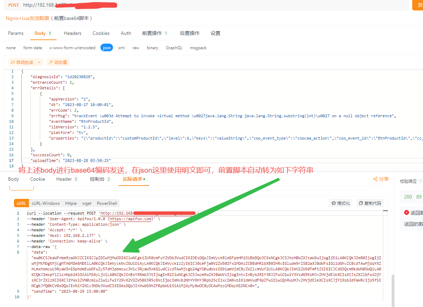Open the response Header tab
Image resolution: width=423 pixels, height=307 pixels.
pyautogui.click(x=67, y=179)
